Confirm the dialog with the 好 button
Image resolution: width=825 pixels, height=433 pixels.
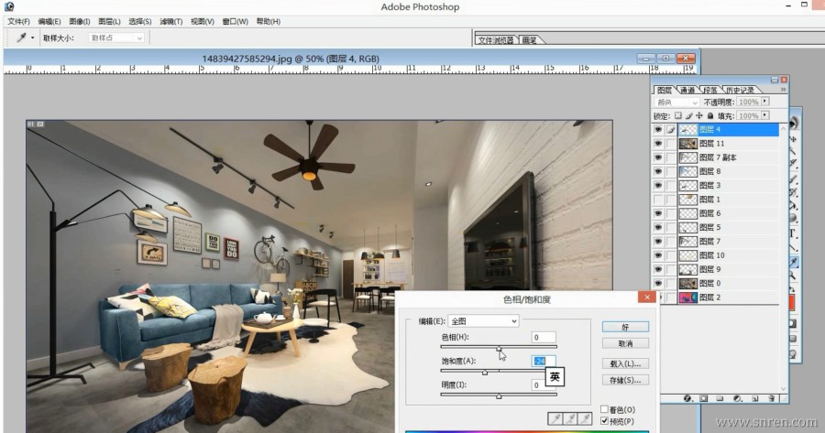(625, 327)
